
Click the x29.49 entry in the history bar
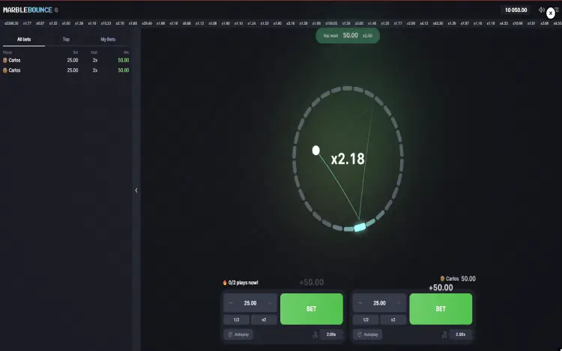[x=147, y=23]
